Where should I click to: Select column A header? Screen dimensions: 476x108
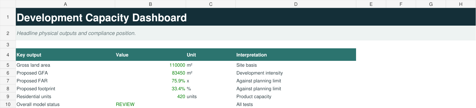(65, 4)
